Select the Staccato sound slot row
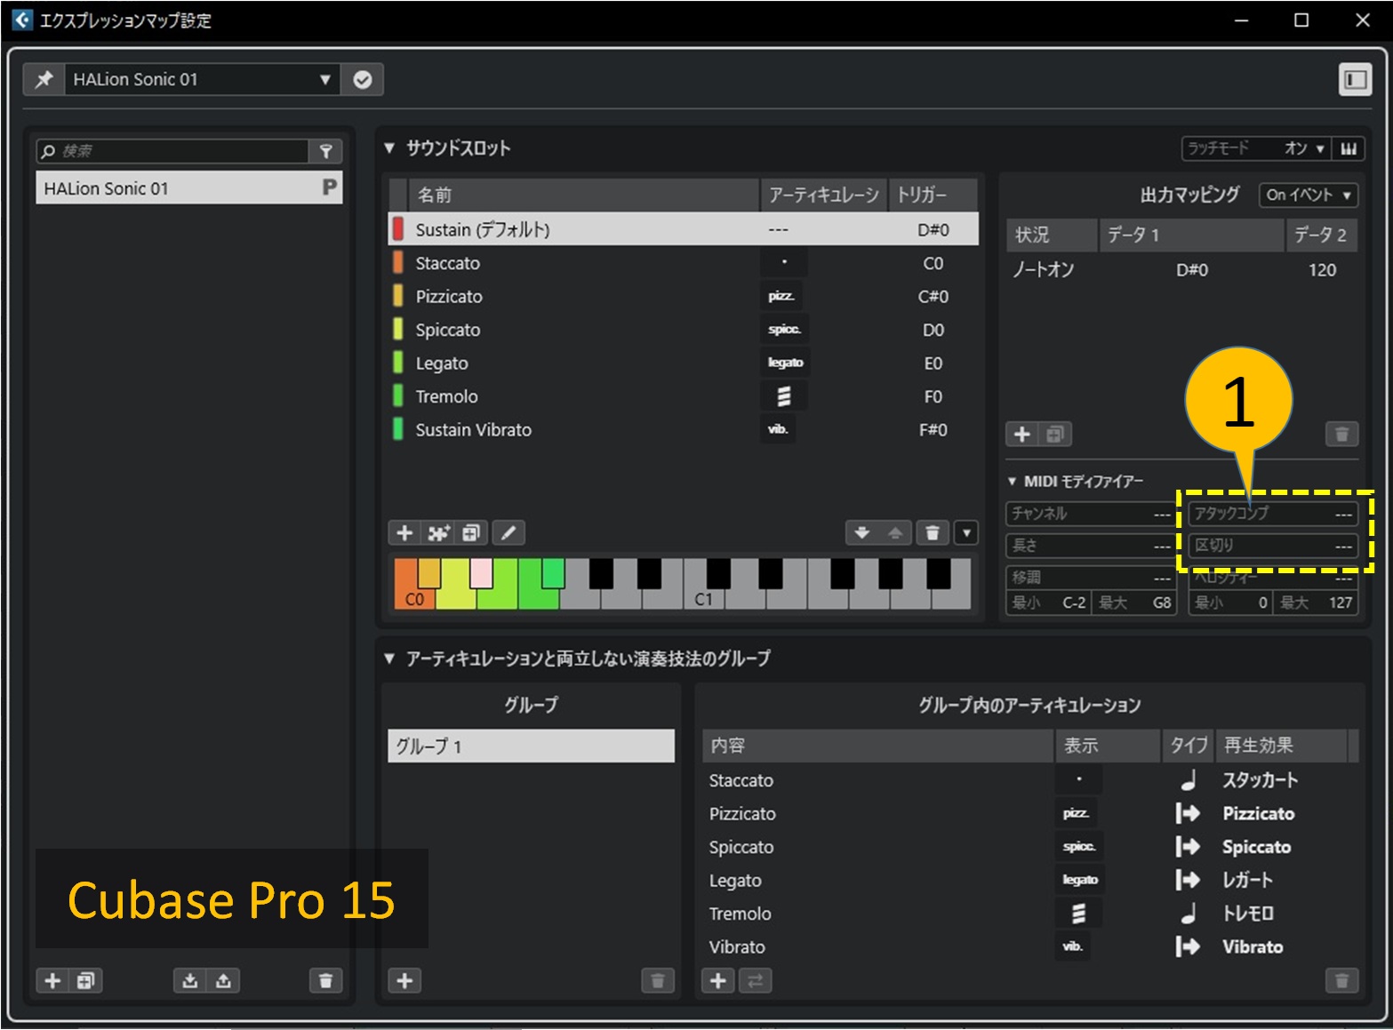Viewport: 1393px width, 1030px height. tap(533, 263)
